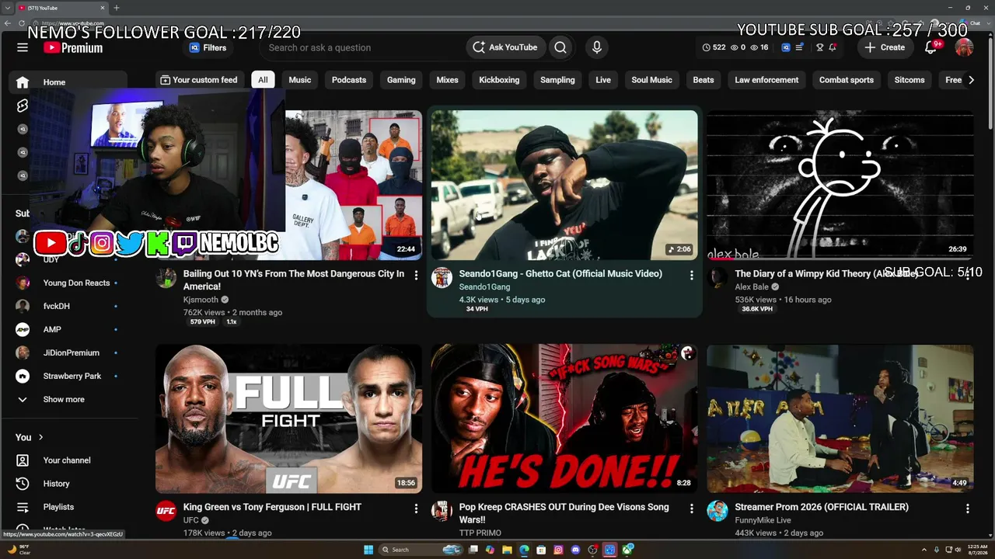This screenshot has width=995, height=559.
Task: Open the UFC channel avatar
Action: (166, 511)
